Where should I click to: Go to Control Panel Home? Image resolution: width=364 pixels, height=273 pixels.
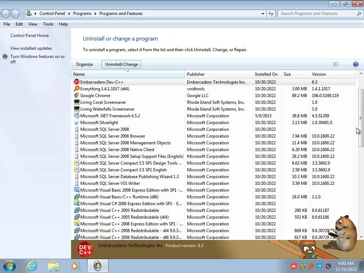pyautogui.click(x=30, y=36)
